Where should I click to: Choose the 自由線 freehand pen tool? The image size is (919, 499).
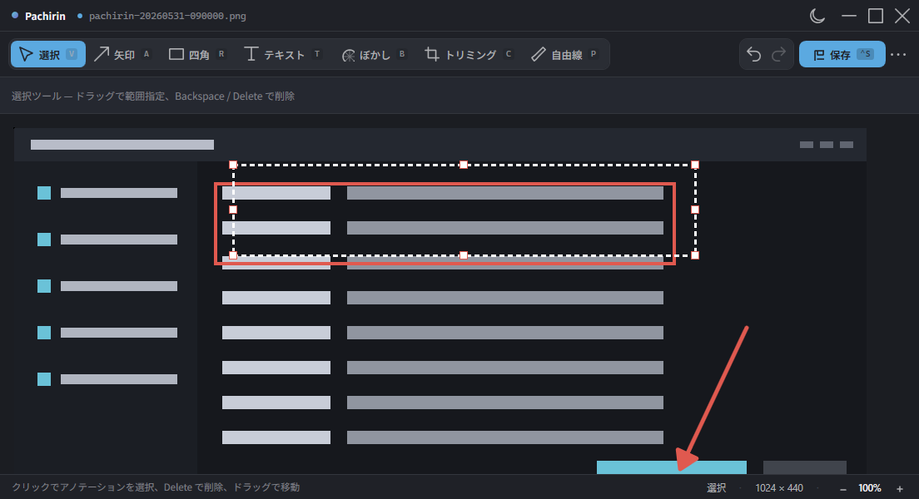(x=565, y=54)
